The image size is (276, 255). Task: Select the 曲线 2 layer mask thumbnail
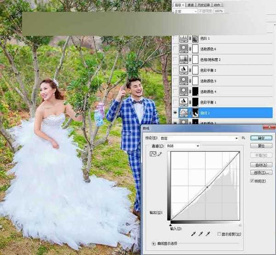[x=195, y=111]
